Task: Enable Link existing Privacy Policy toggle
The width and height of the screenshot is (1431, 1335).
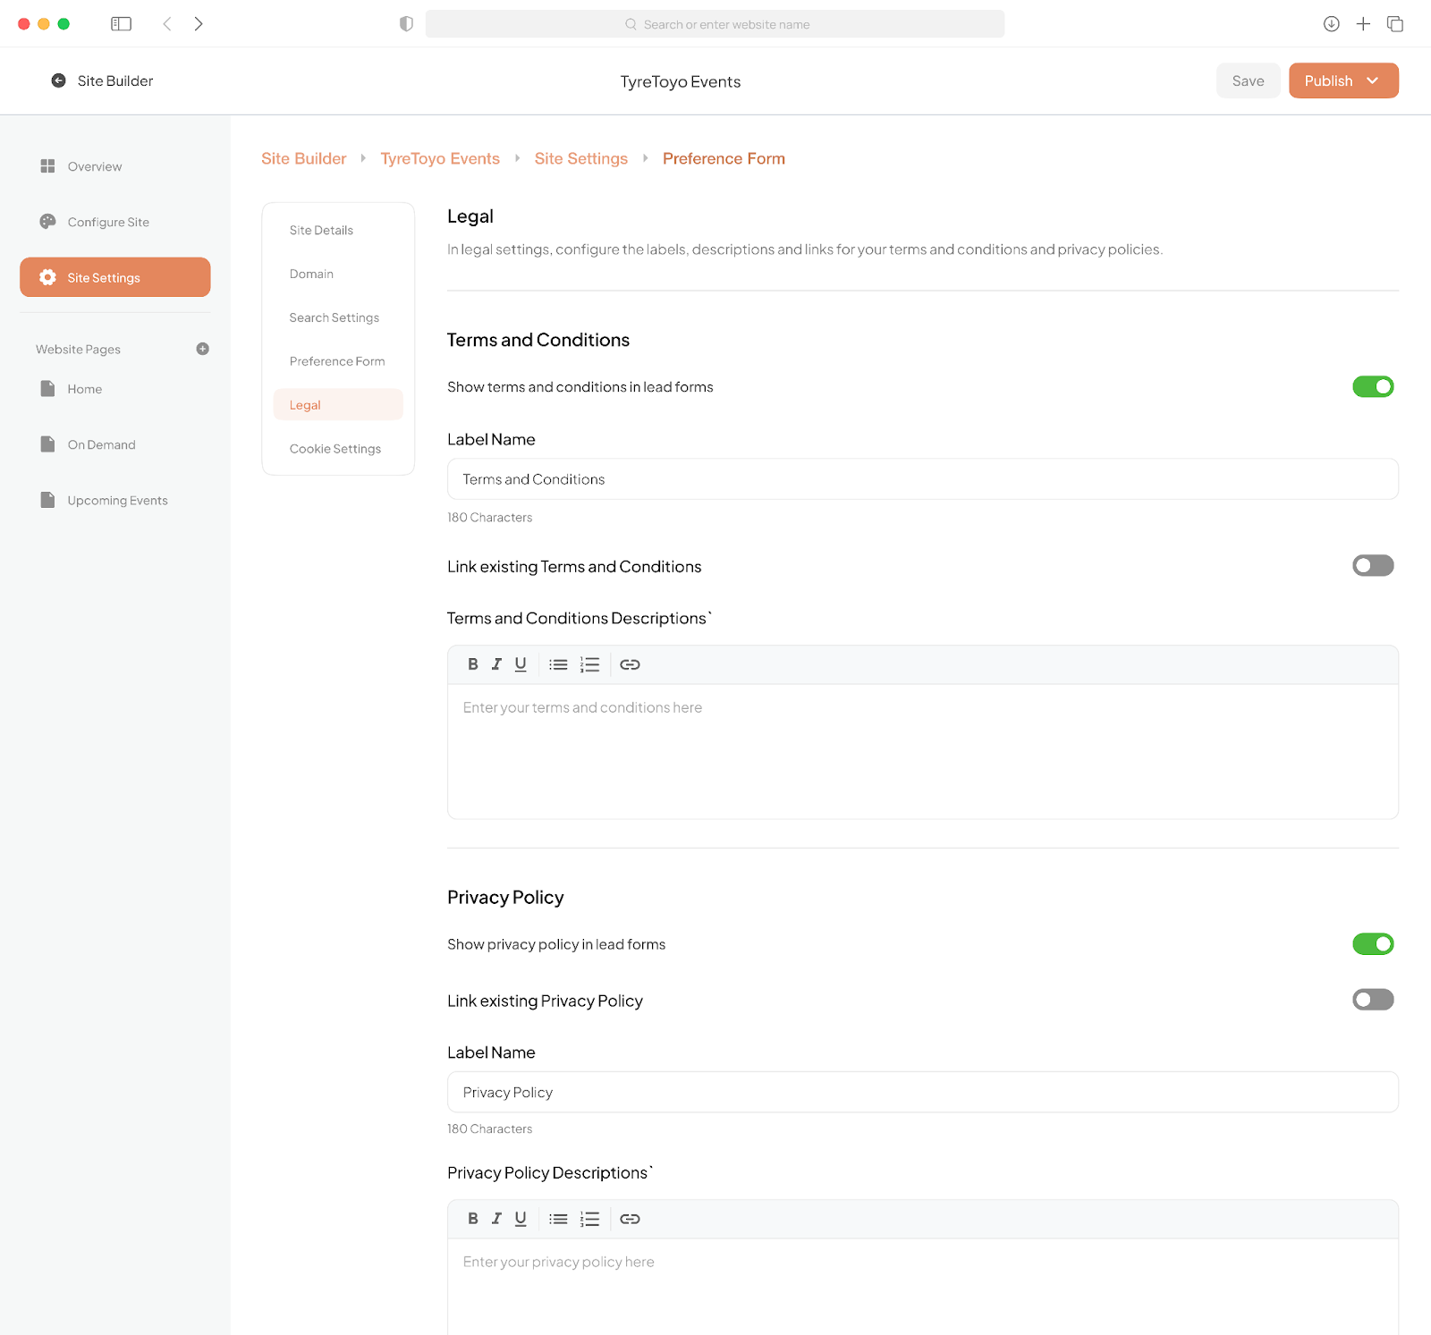Action: pyautogui.click(x=1373, y=999)
